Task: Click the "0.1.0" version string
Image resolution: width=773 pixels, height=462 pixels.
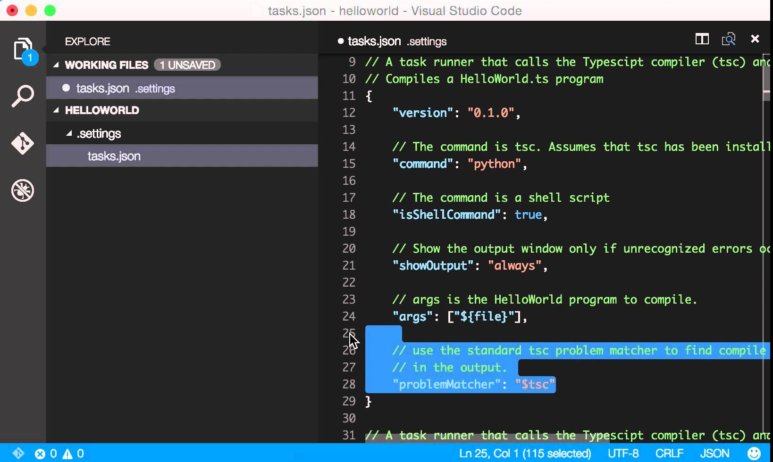Action: [491, 113]
